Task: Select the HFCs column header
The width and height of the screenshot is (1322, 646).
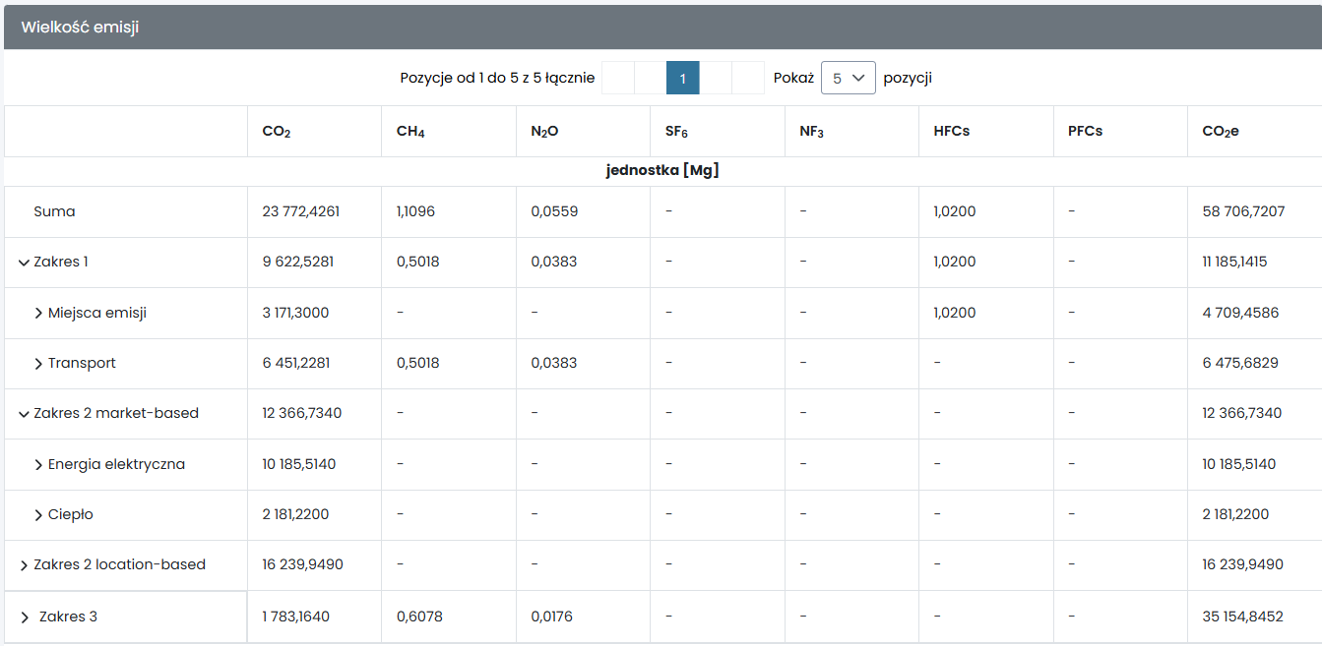Action: (951, 132)
